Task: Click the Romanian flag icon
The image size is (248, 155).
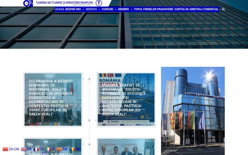Action: [x=73, y=149]
